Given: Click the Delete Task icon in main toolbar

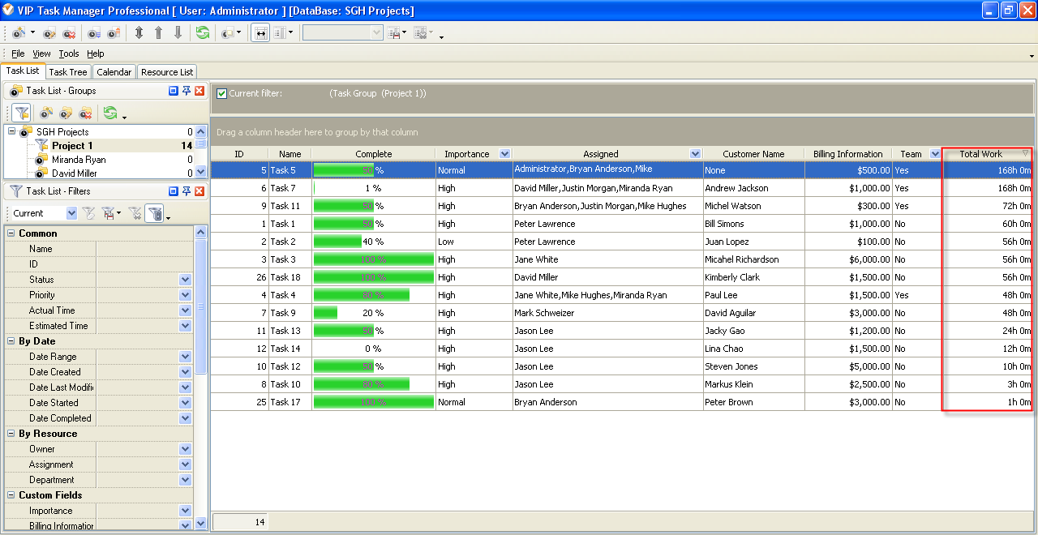Looking at the screenshot, I should click(x=69, y=33).
